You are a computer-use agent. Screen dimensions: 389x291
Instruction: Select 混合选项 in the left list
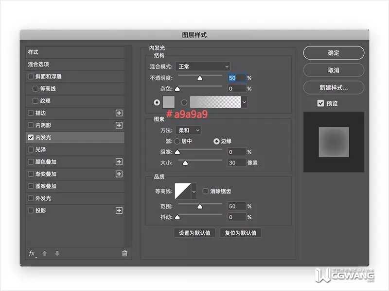pyautogui.click(x=75, y=65)
